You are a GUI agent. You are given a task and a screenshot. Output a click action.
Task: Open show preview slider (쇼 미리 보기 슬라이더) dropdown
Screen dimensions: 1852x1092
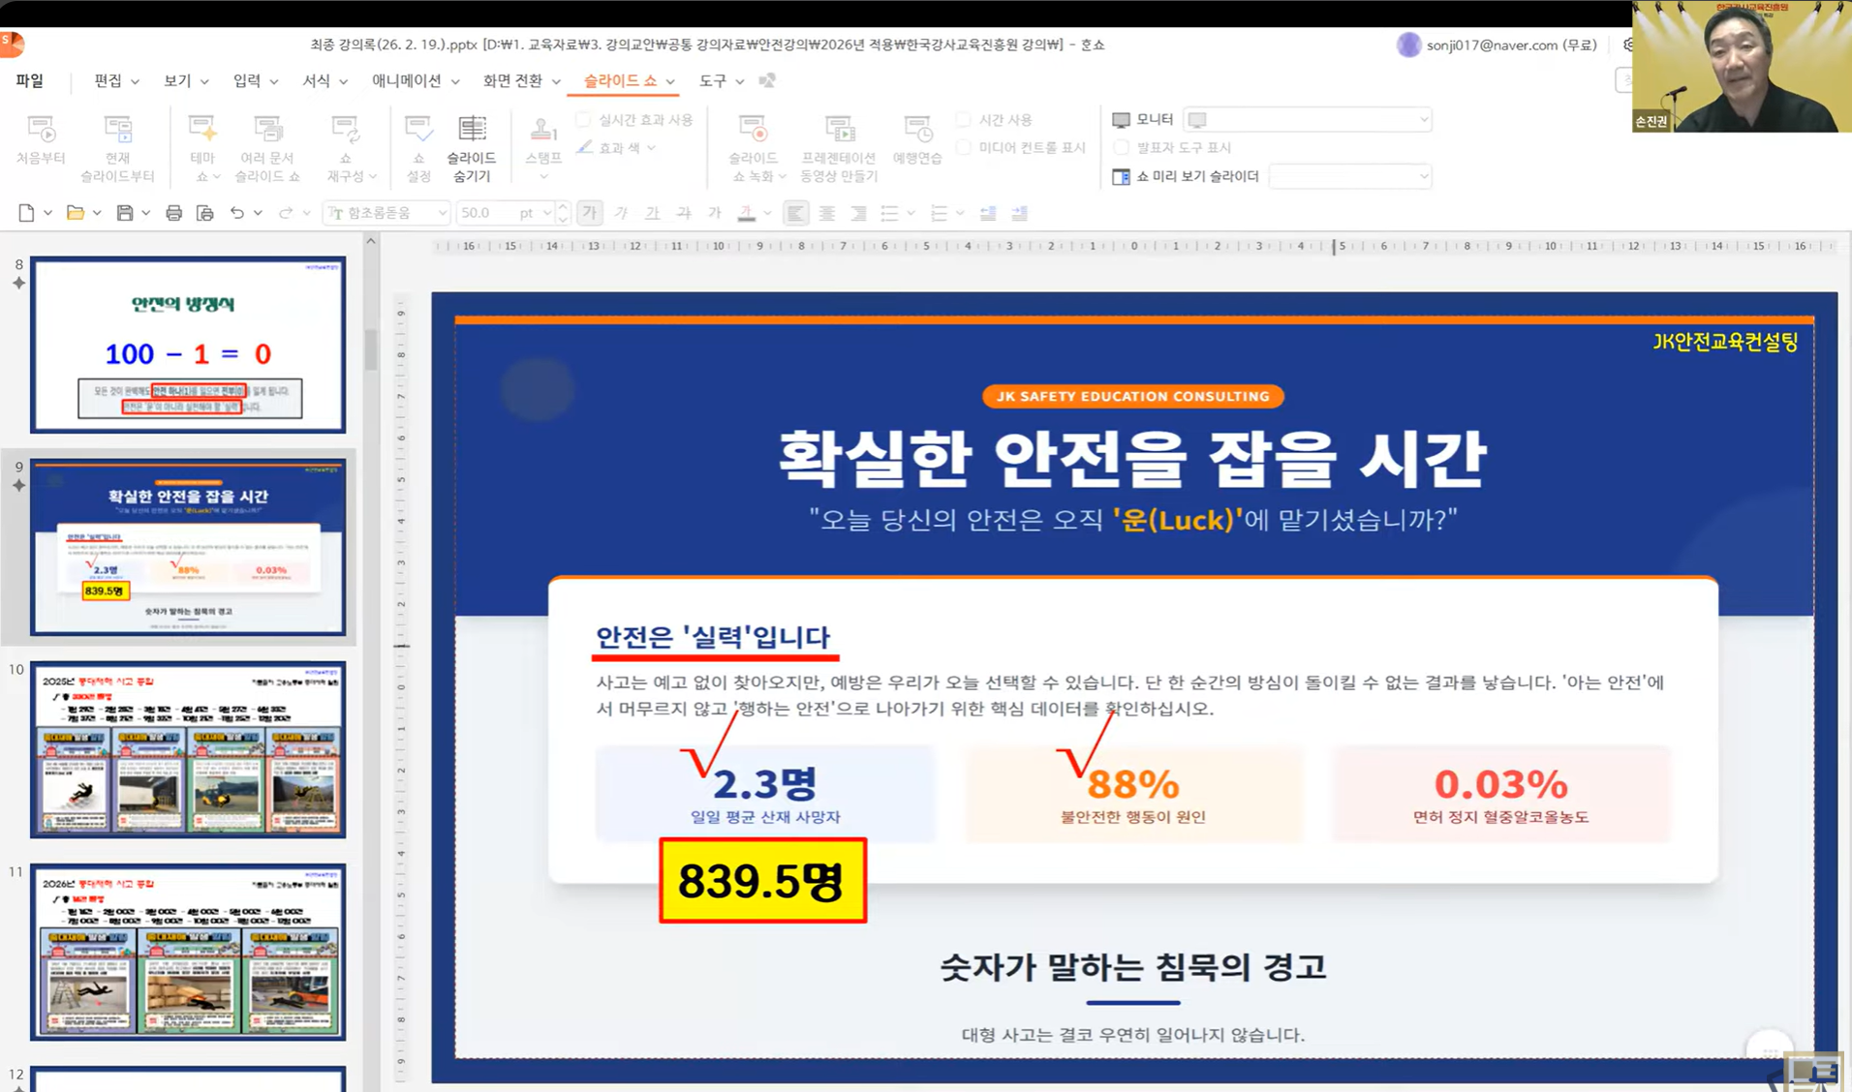(x=1350, y=176)
